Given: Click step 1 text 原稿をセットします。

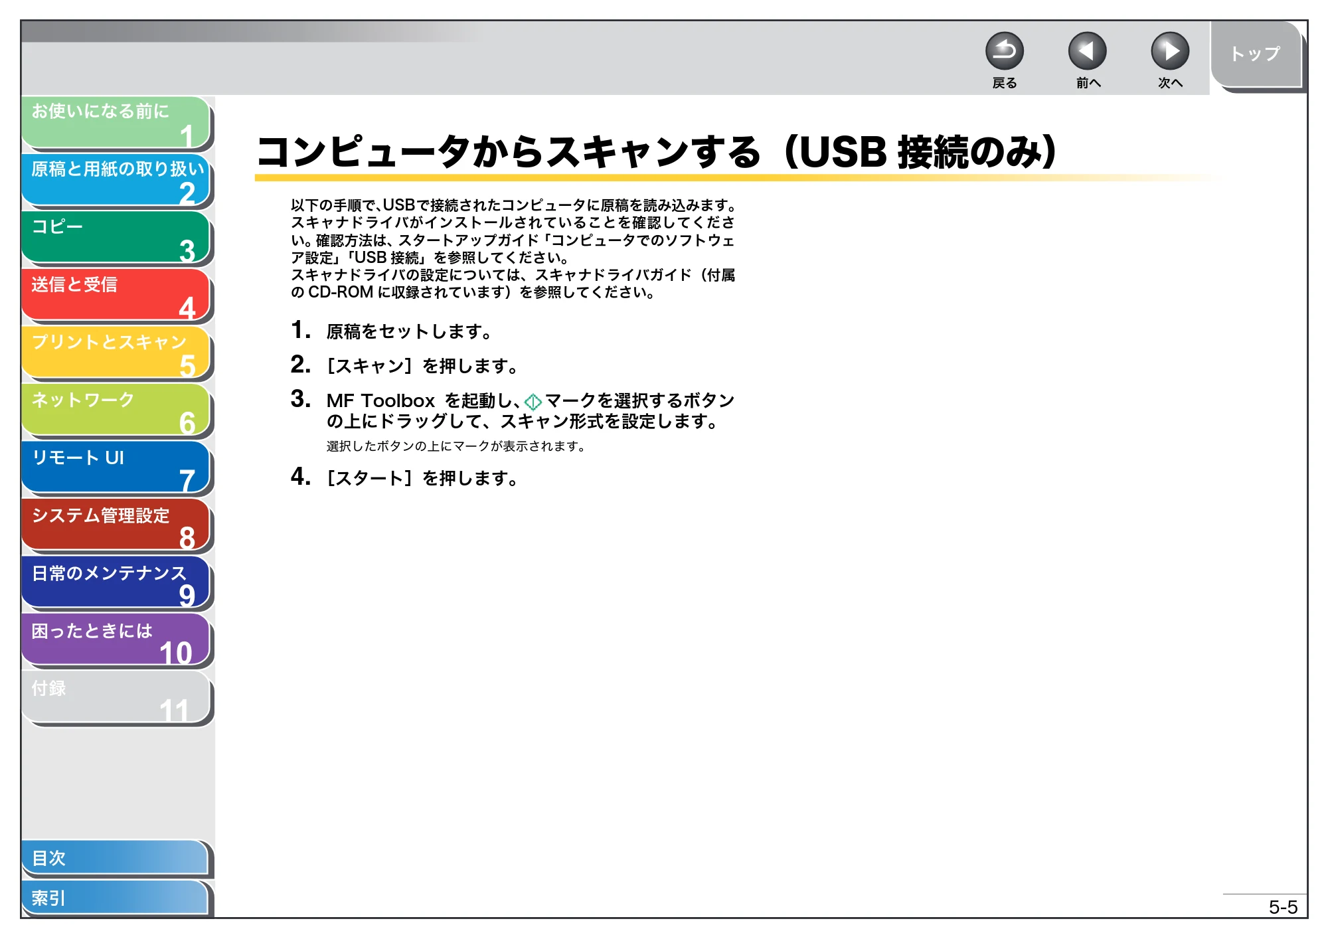Looking at the screenshot, I should pyautogui.click(x=409, y=331).
